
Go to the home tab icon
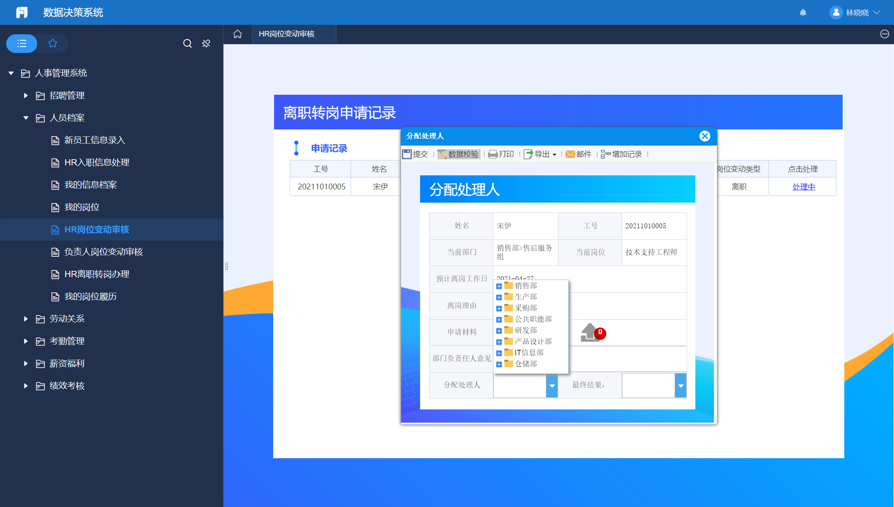pyautogui.click(x=238, y=34)
